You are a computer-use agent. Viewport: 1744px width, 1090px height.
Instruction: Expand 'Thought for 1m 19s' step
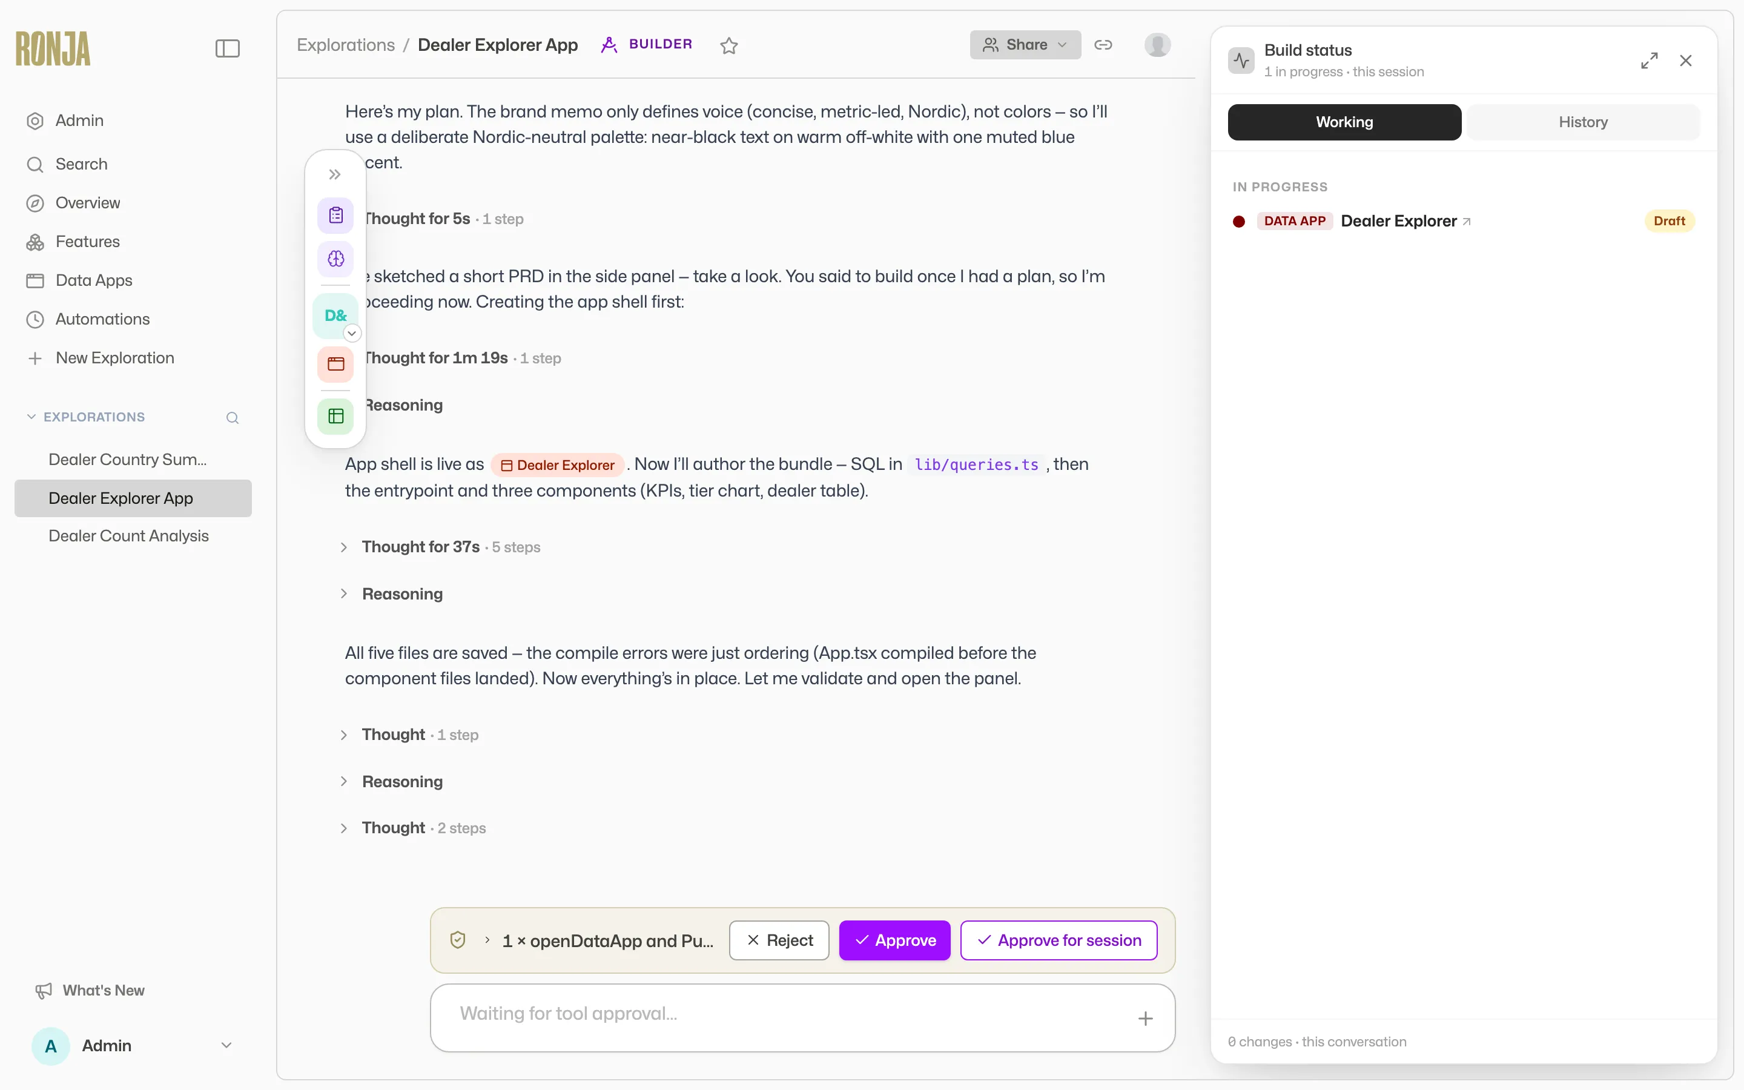tap(461, 358)
